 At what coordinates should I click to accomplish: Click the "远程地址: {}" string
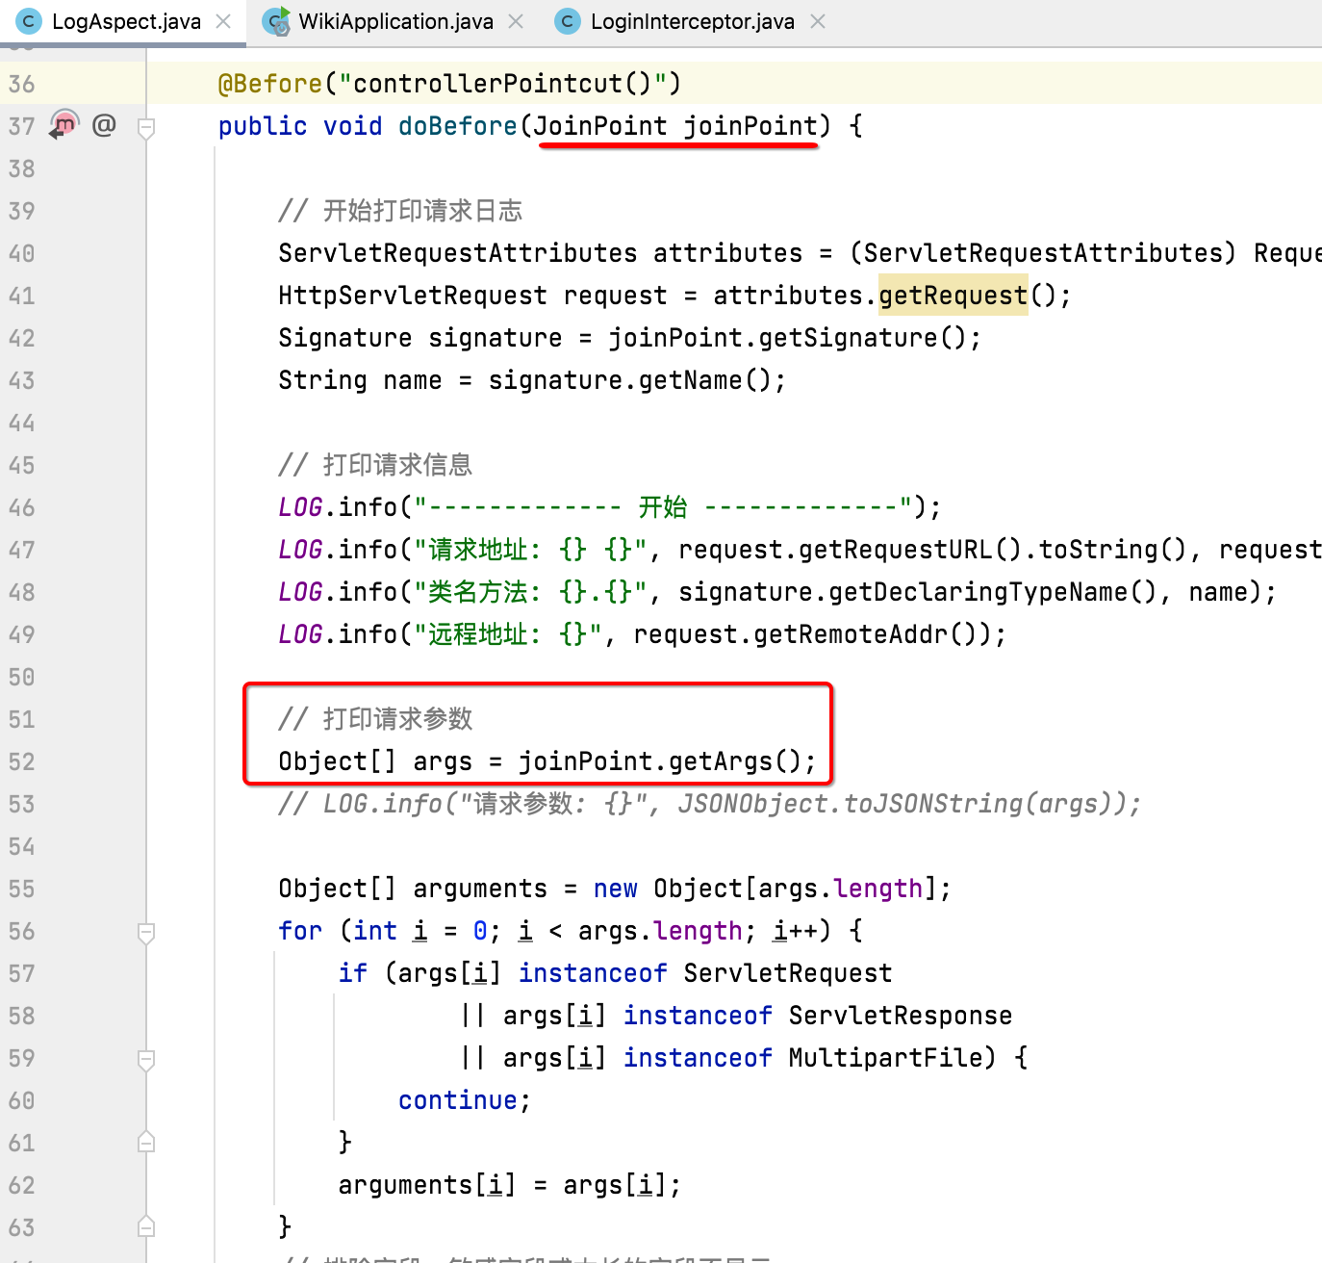tap(508, 634)
